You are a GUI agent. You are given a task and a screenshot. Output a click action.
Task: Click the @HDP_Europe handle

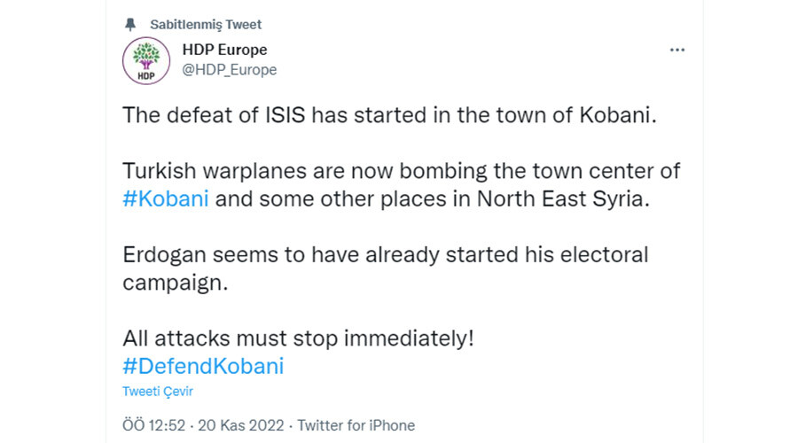pyautogui.click(x=229, y=70)
